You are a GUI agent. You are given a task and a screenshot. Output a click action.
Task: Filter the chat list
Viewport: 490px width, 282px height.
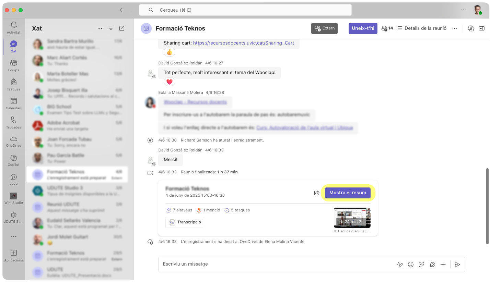[x=110, y=28]
